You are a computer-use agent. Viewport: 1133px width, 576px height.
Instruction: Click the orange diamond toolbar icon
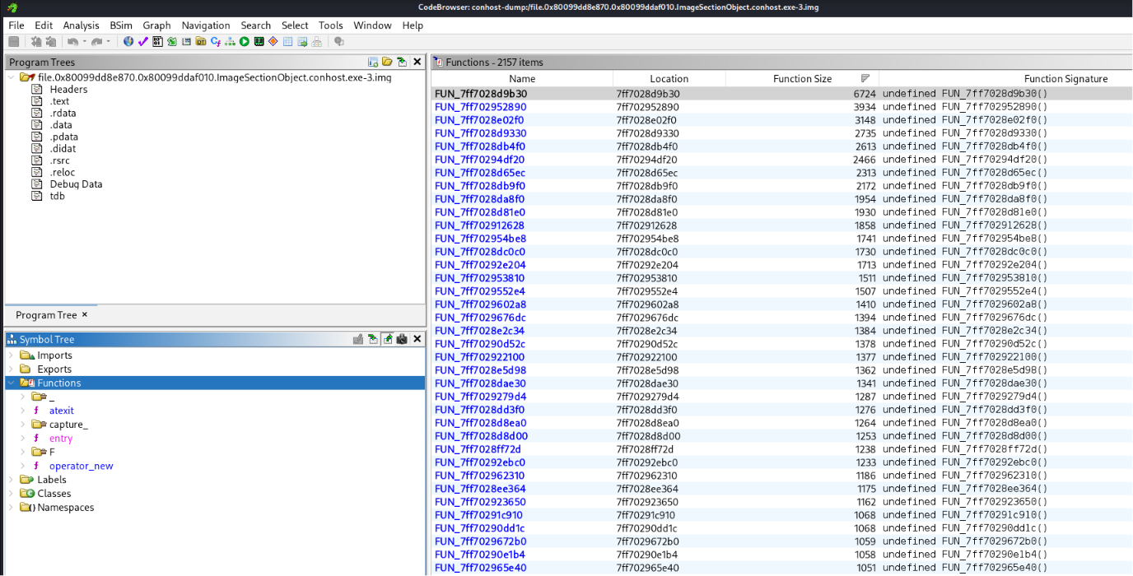pyautogui.click(x=273, y=42)
